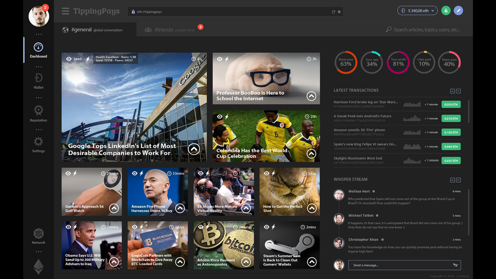Expand the Colombia World Cup article chevron
The width and height of the screenshot is (496, 279).
pos(311,154)
